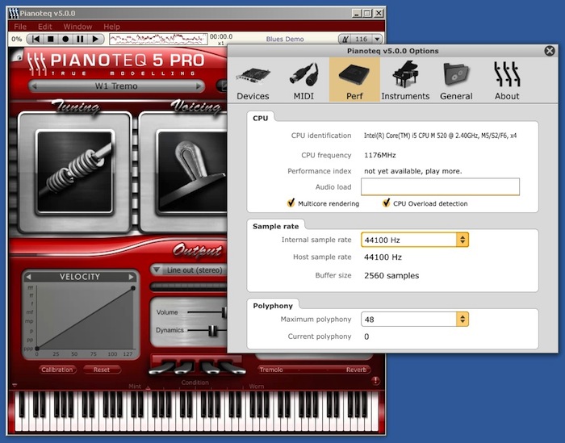Click the MIDI waveform display
This screenshot has height=443, width=565.
(x=158, y=39)
